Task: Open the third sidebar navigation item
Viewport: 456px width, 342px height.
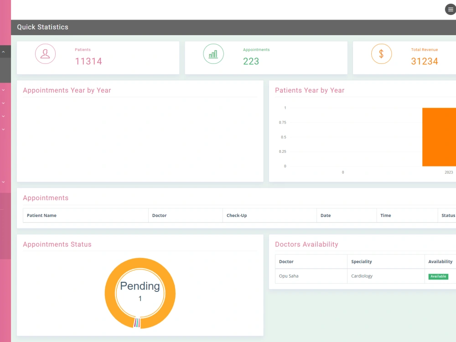Action: tap(3, 116)
